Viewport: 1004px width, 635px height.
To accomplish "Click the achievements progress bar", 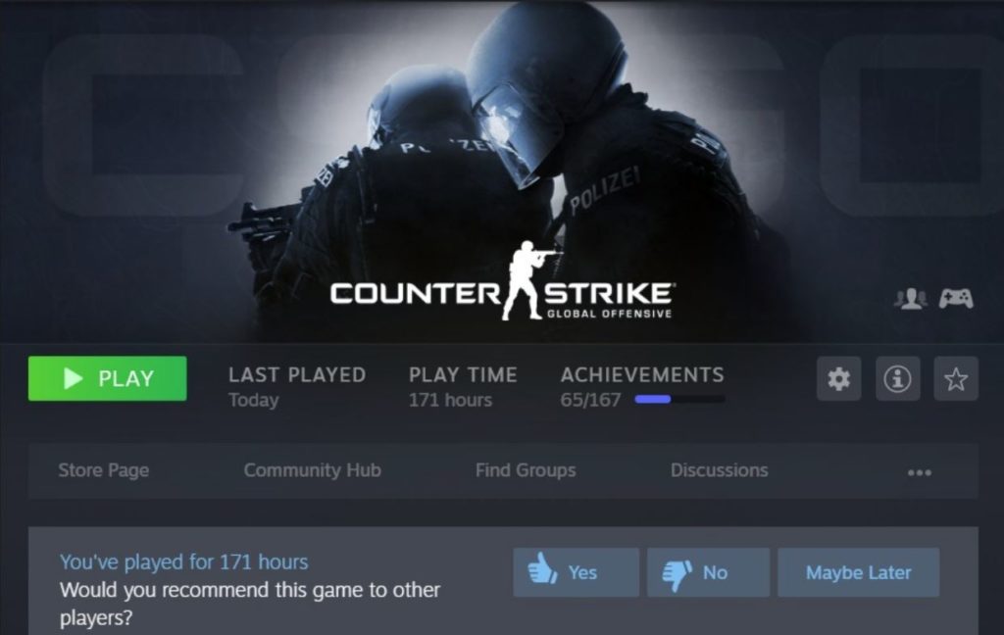I will 680,400.
